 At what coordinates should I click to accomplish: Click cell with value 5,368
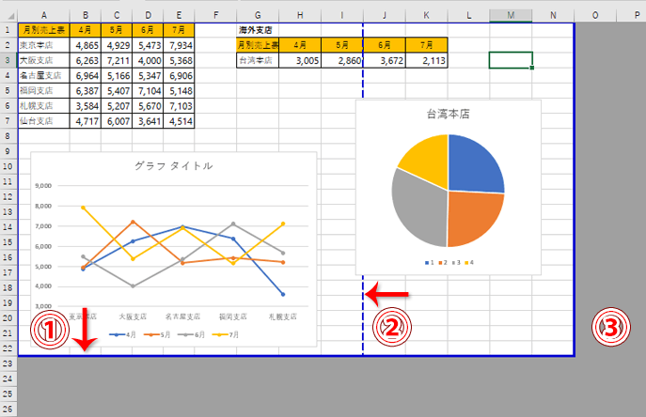tap(179, 60)
